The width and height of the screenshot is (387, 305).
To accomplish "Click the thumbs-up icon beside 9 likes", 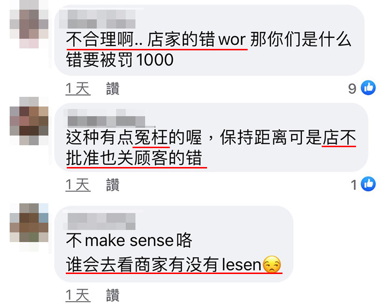I will (x=368, y=88).
